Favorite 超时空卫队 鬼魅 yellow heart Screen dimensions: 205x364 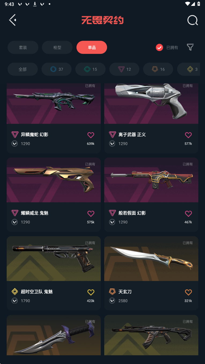coord(91,292)
